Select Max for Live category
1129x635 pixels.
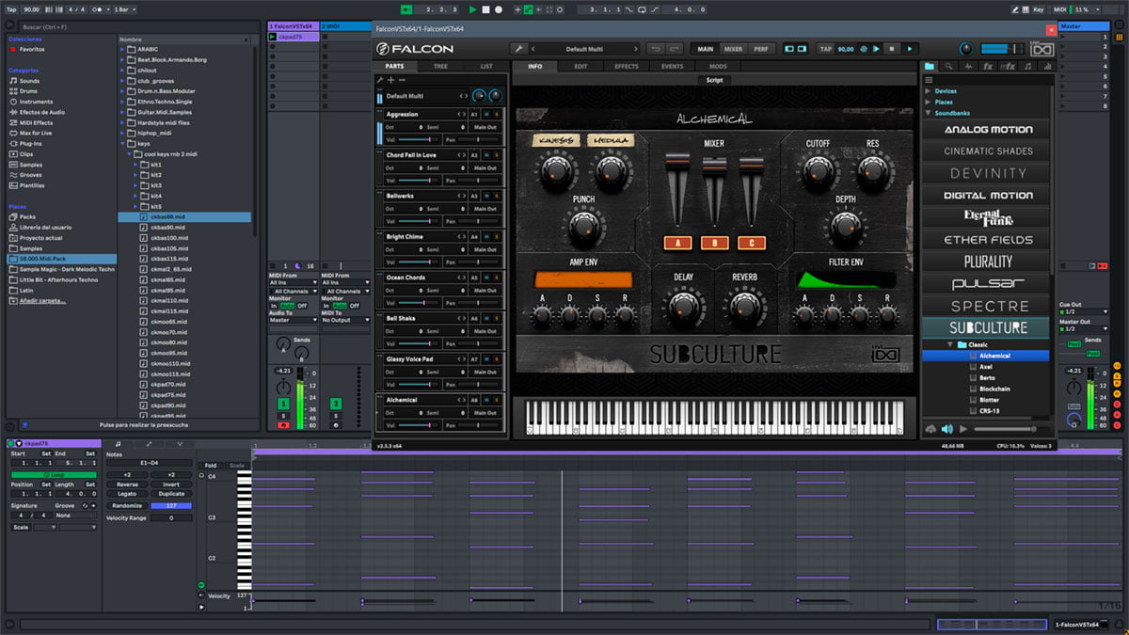point(37,133)
